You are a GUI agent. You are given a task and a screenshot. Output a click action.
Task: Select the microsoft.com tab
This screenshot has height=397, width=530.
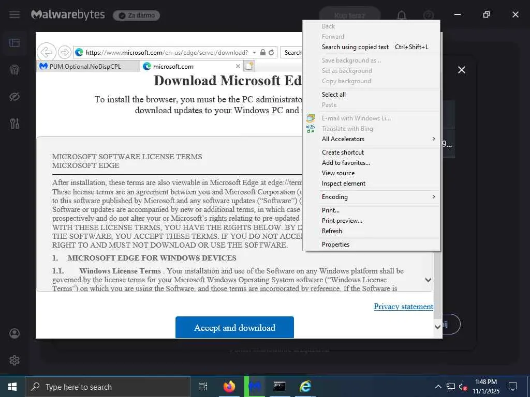pos(192,66)
